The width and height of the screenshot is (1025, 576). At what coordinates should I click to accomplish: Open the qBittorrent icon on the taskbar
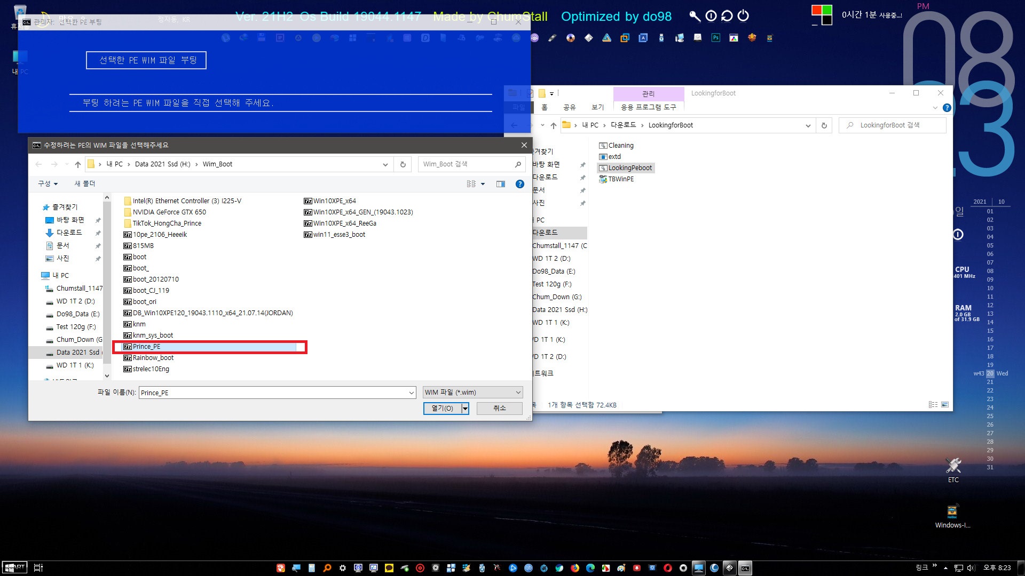point(529,568)
